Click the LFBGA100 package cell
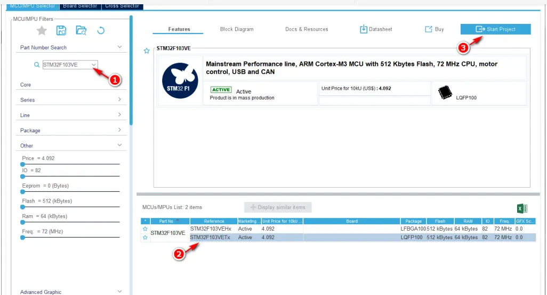The image size is (547, 295). pos(413,229)
